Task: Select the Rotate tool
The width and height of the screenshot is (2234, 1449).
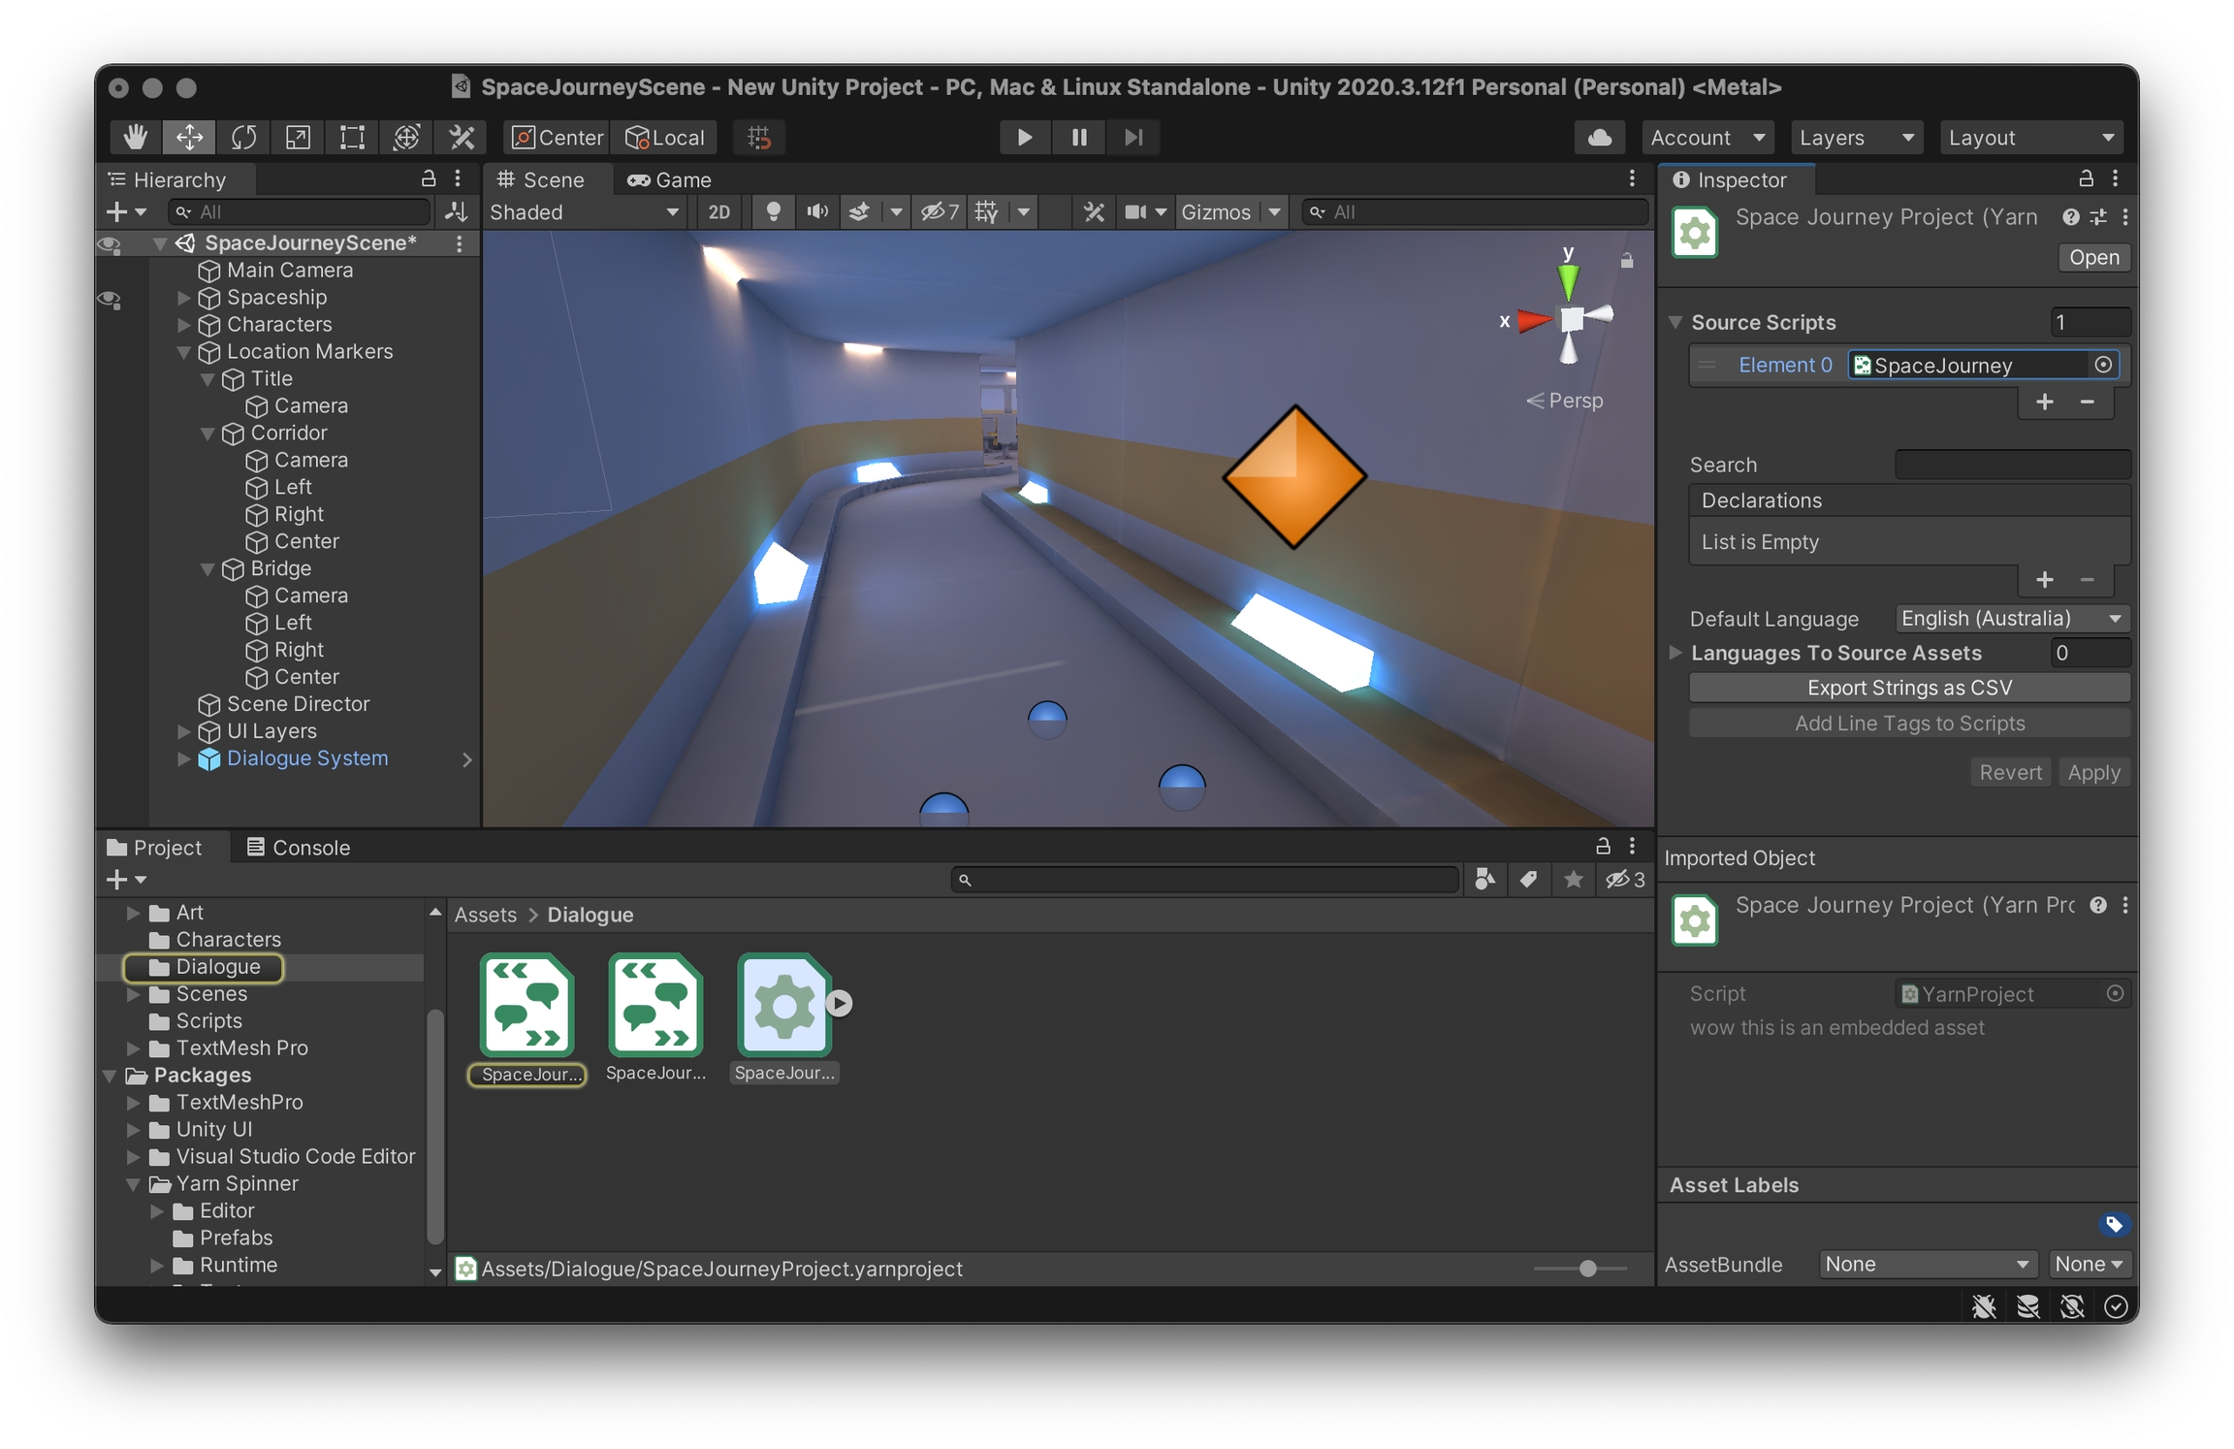Action: point(243,137)
